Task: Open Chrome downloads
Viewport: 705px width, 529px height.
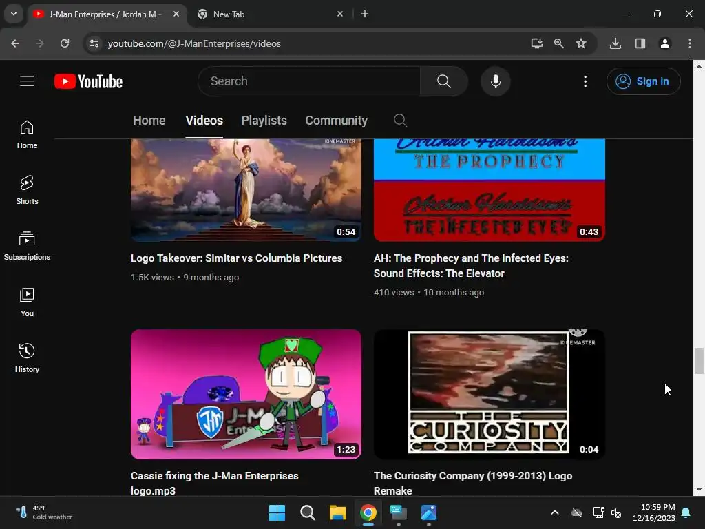Action: pyautogui.click(x=615, y=43)
